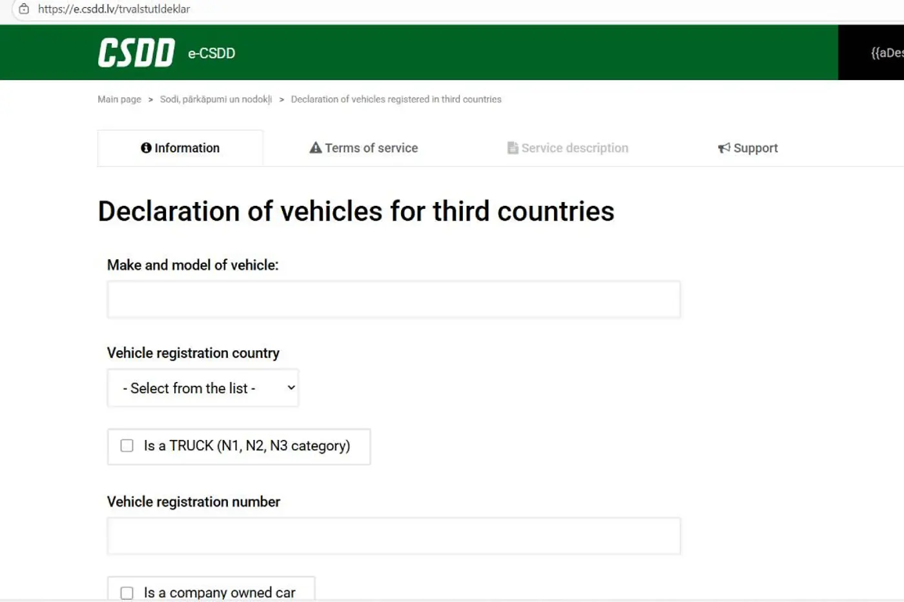Go to Main page breadcrumb link

click(119, 99)
